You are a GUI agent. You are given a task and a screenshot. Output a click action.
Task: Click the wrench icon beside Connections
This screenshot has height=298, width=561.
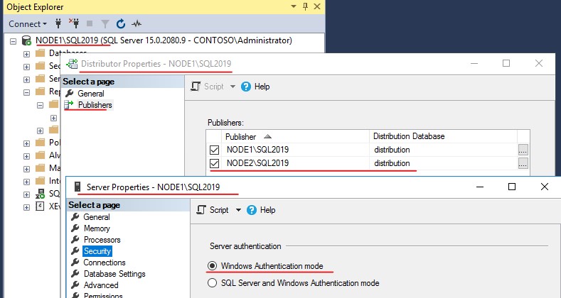pyautogui.click(x=75, y=263)
